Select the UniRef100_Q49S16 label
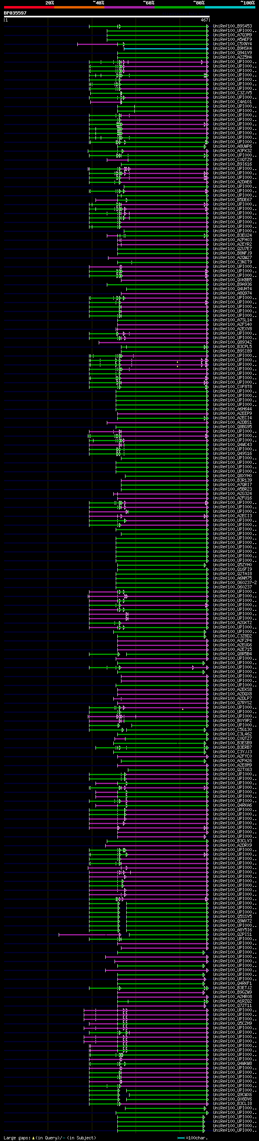The height and width of the screenshot is (1141, 259). point(232,454)
